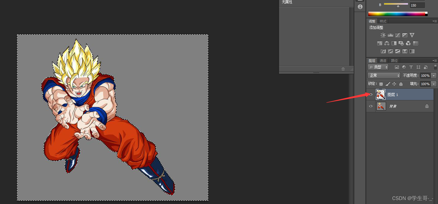This screenshot has height=204, width=438.
Task: Click the B value field showing 150
Action: coord(417,5)
